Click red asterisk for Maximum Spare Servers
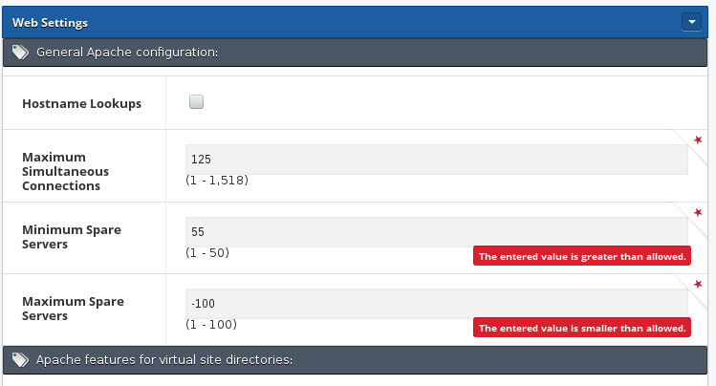Image resolution: width=716 pixels, height=386 pixels. tap(698, 285)
